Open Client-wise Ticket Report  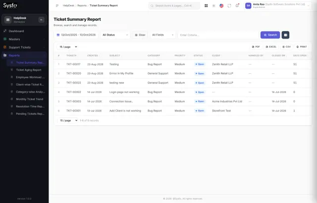coord(27,85)
